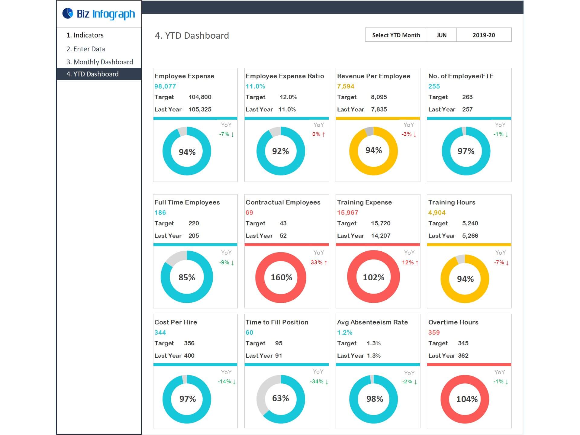Click the Training Hours value 4,904
Image resolution: width=580 pixels, height=435 pixels.
[x=437, y=213]
